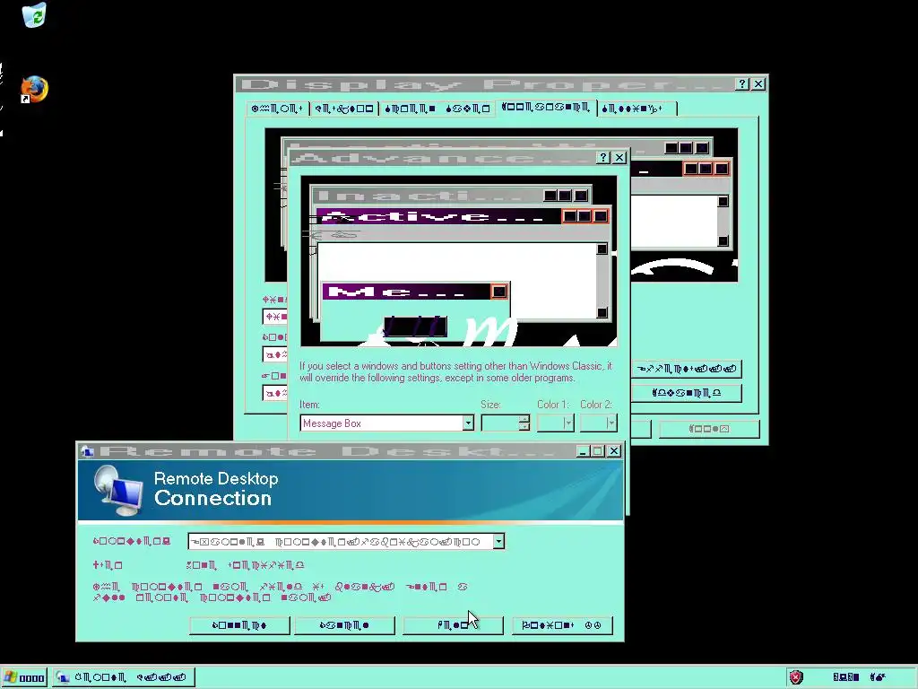The image size is (918, 689).
Task: Click the second Cancel button in Remote Desktop
Action: point(344,625)
